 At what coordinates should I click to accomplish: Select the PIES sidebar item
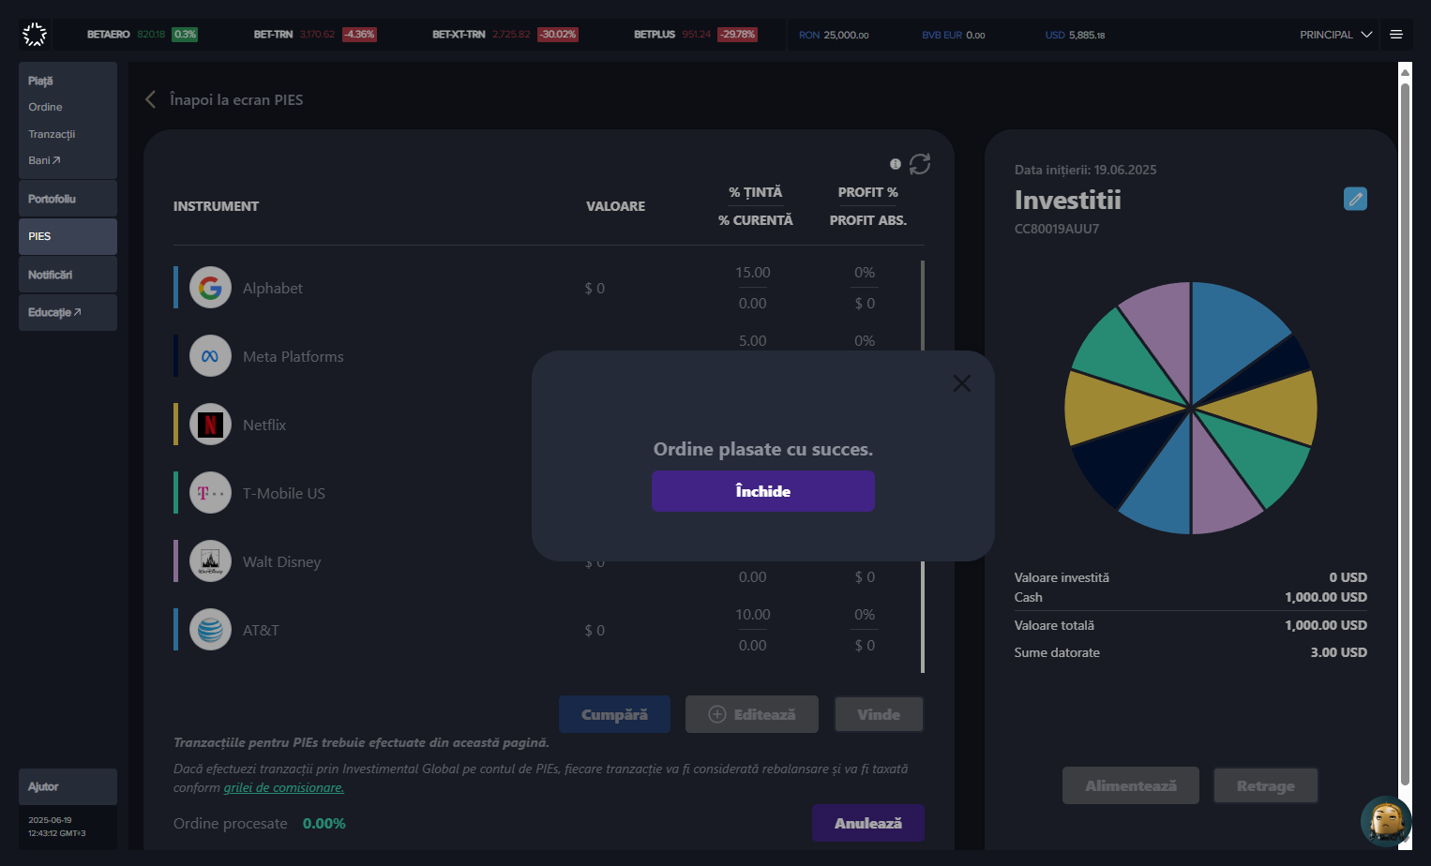point(68,236)
